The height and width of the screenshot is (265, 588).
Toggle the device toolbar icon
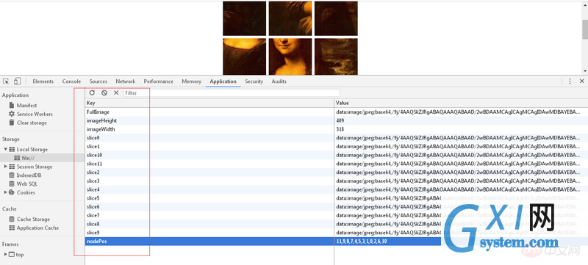point(17,81)
